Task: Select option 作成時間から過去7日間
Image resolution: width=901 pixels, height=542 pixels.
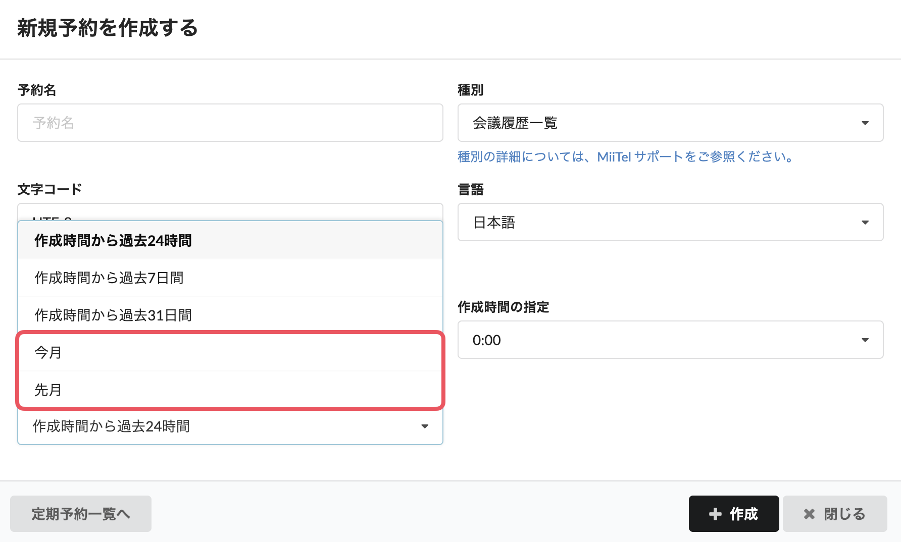Action: [230, 278]
